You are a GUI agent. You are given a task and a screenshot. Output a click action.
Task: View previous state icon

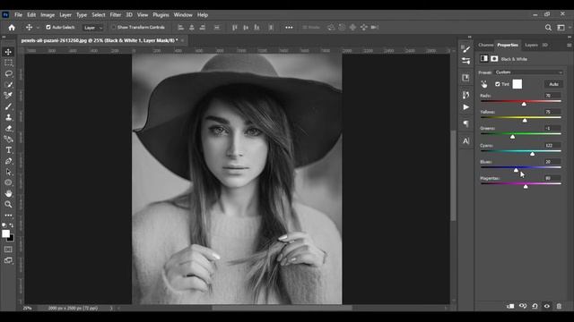tap(523, 306)
